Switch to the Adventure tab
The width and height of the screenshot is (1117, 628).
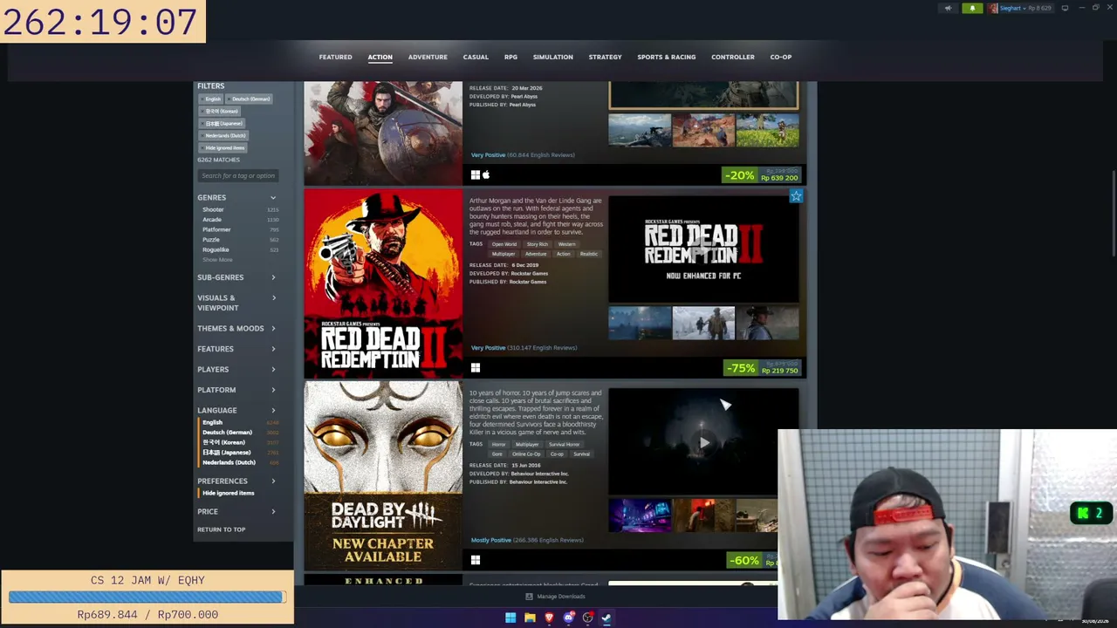(428, 58)
